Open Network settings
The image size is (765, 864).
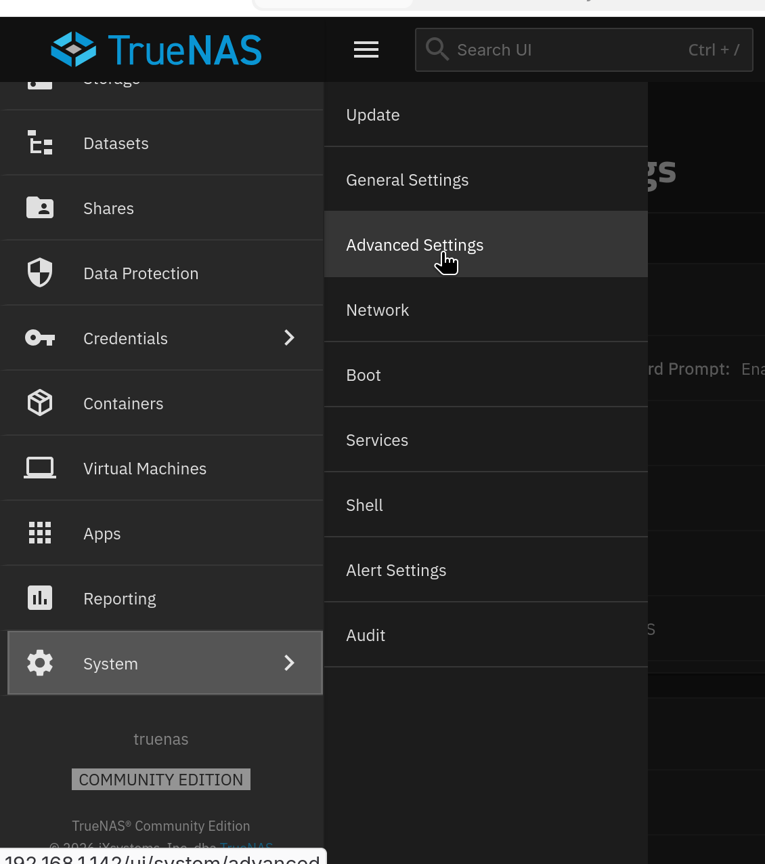pyautogui.click(x=486, y=310)
